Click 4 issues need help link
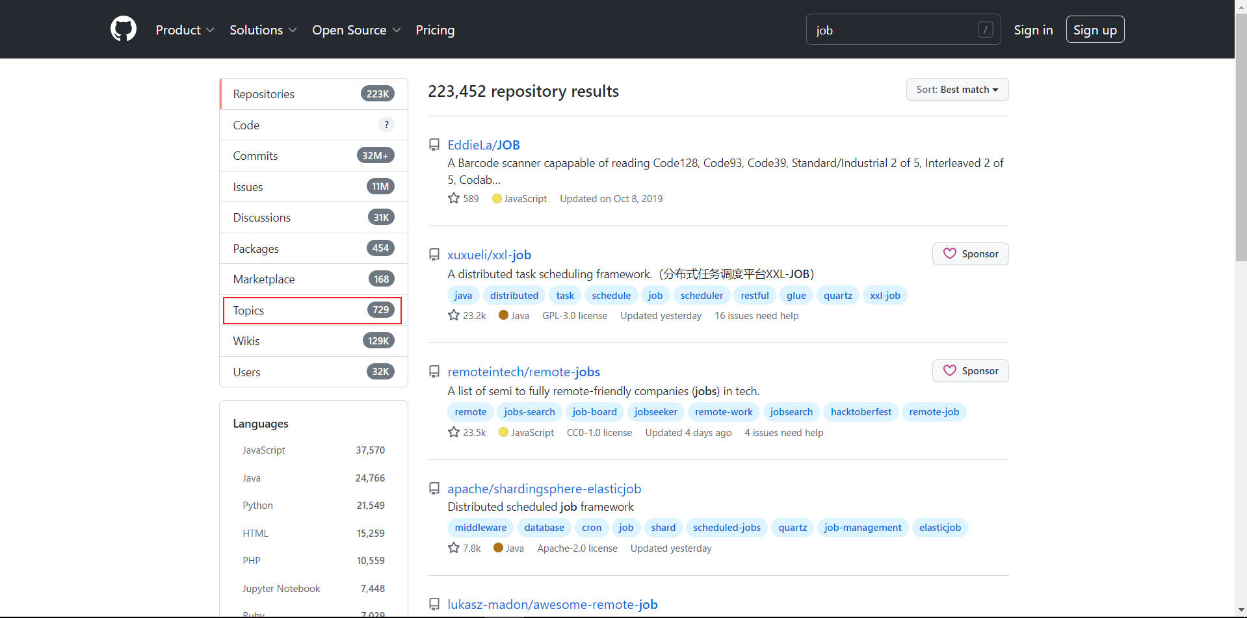The image size is (1247, 618). pyautogui.click(x=783, y=433)
